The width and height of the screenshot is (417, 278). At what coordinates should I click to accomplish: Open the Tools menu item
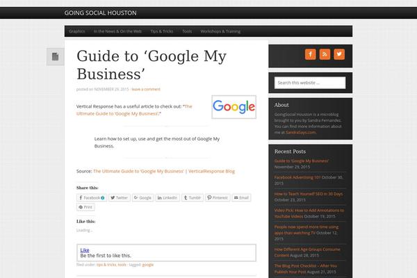tap(187, 31)
